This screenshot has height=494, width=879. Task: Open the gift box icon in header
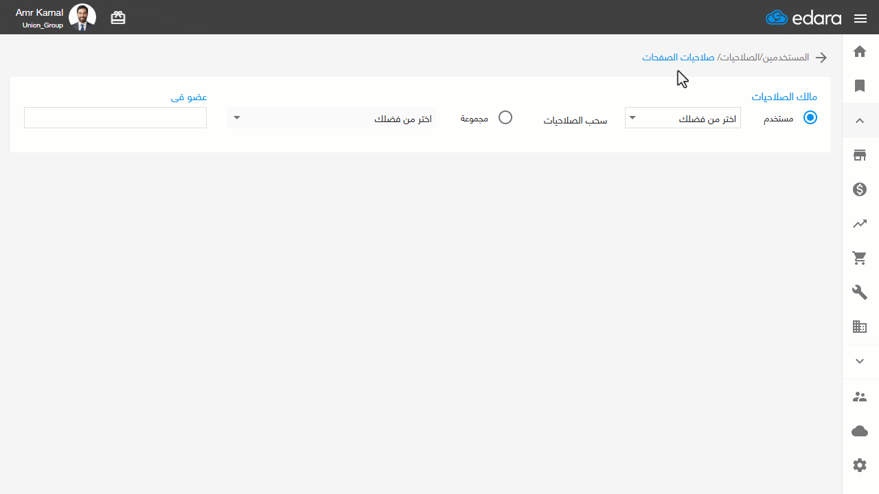[x=118, y=18]
